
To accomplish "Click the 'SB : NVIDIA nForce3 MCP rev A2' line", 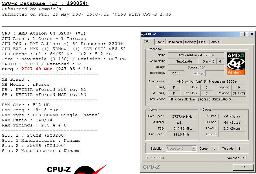I will click(x=44, y=95).
